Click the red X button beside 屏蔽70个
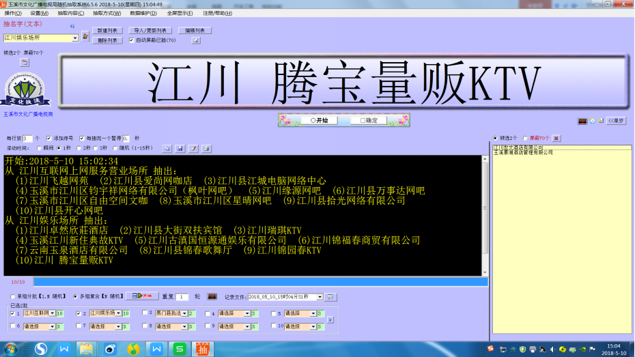 click(556, 138)
